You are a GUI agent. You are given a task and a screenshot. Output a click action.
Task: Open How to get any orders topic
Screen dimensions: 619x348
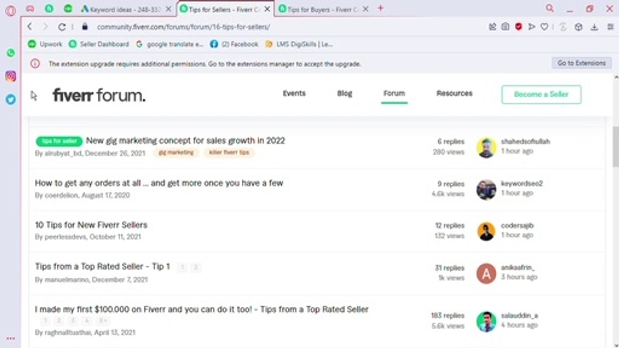(x=159, y=183)
